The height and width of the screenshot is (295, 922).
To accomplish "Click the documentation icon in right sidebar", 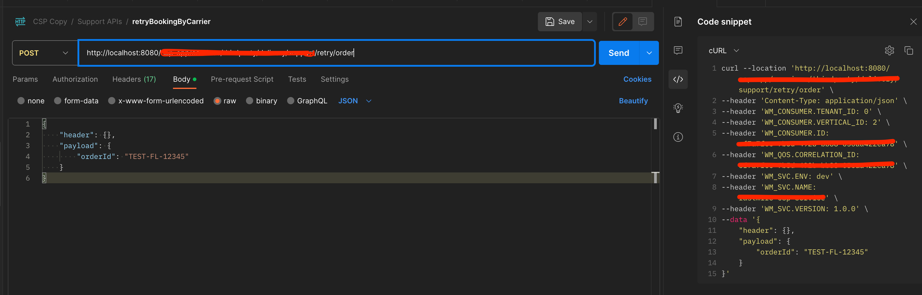I will tap(678, 22).
